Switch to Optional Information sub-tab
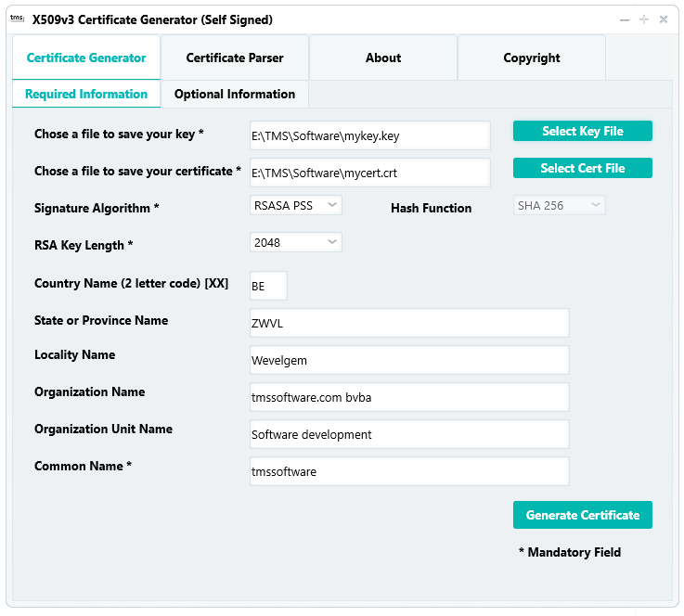Image resolution: width=684 pixels, height=616 pixels. 235,94
